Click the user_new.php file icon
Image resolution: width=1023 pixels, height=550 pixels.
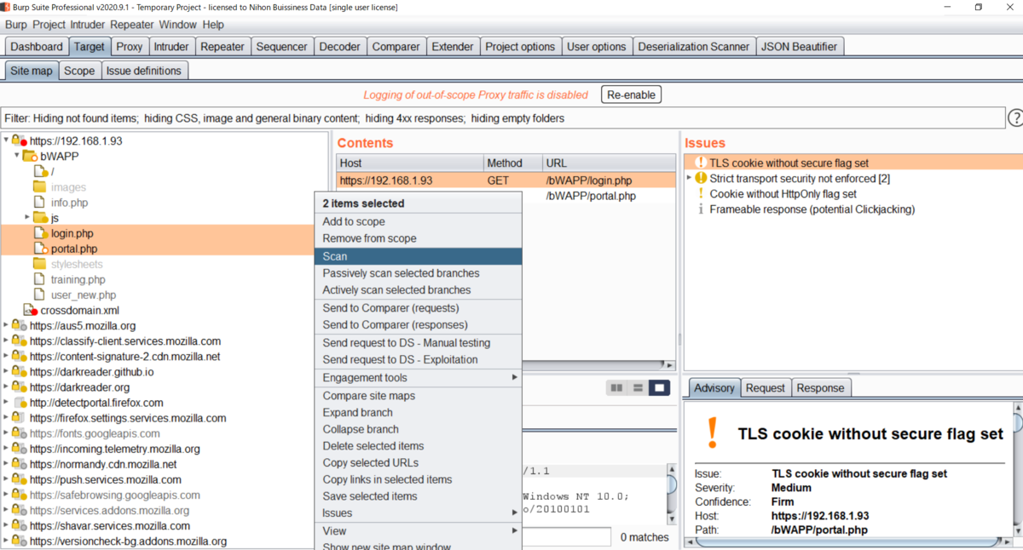[x=40, y=295]
